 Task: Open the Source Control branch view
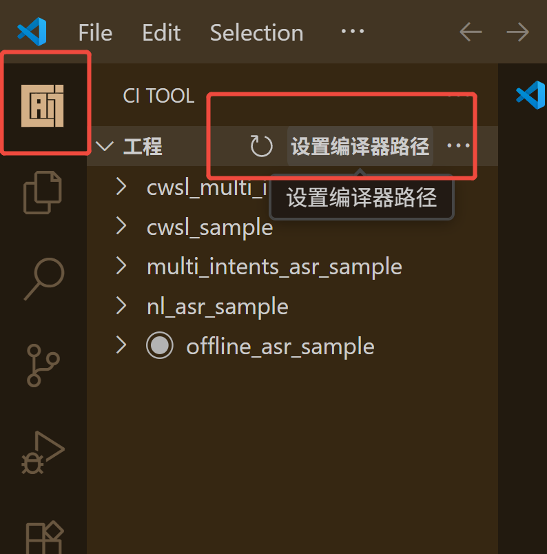(43, 365)
